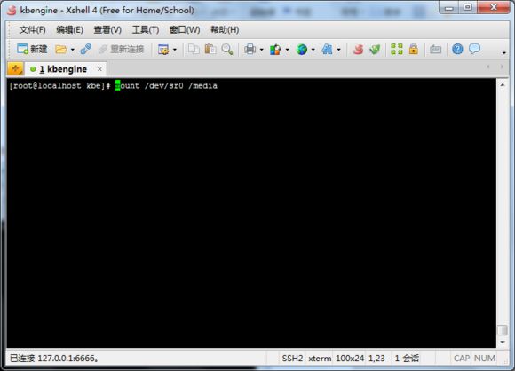
Task: Click the SSH2 status entry
Action: click(292, 359)
